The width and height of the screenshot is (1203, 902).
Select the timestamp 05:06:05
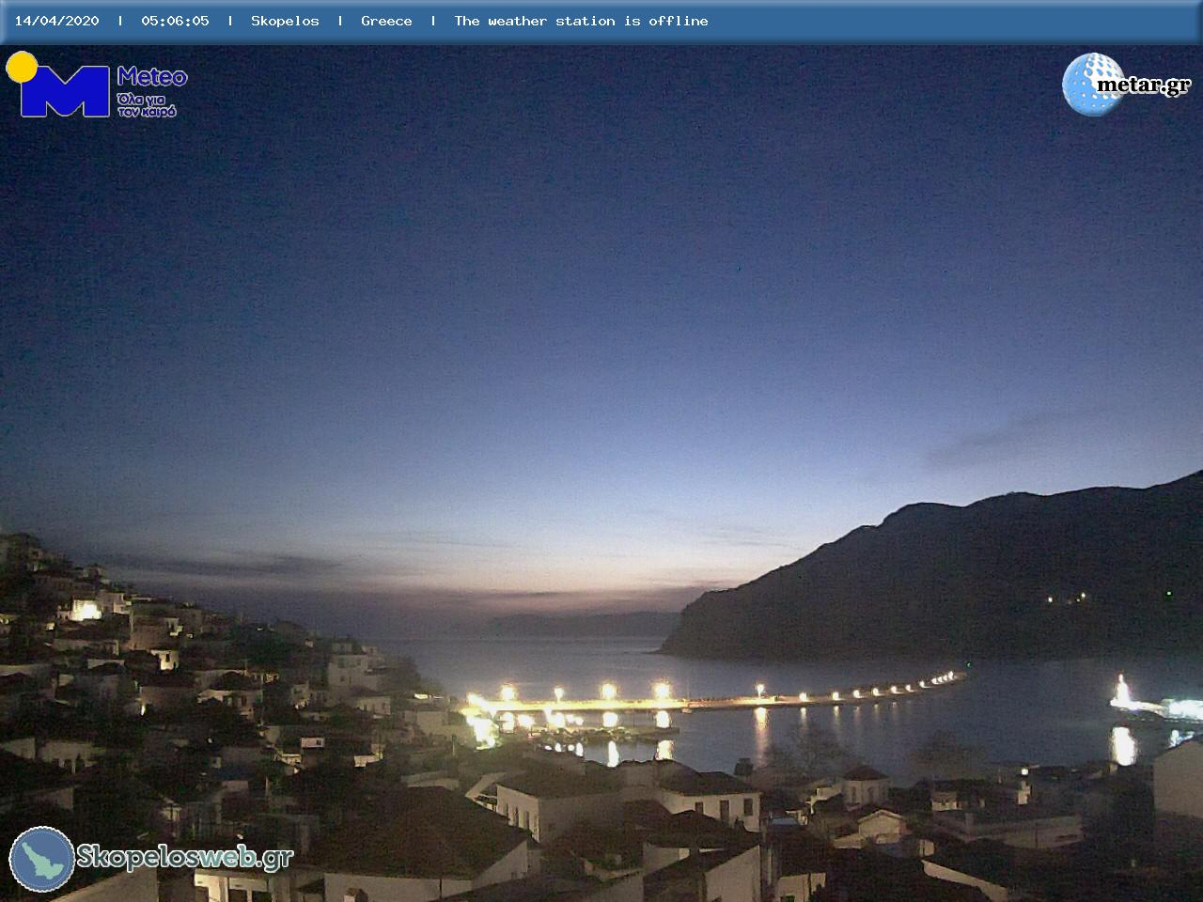coord(175,21)
